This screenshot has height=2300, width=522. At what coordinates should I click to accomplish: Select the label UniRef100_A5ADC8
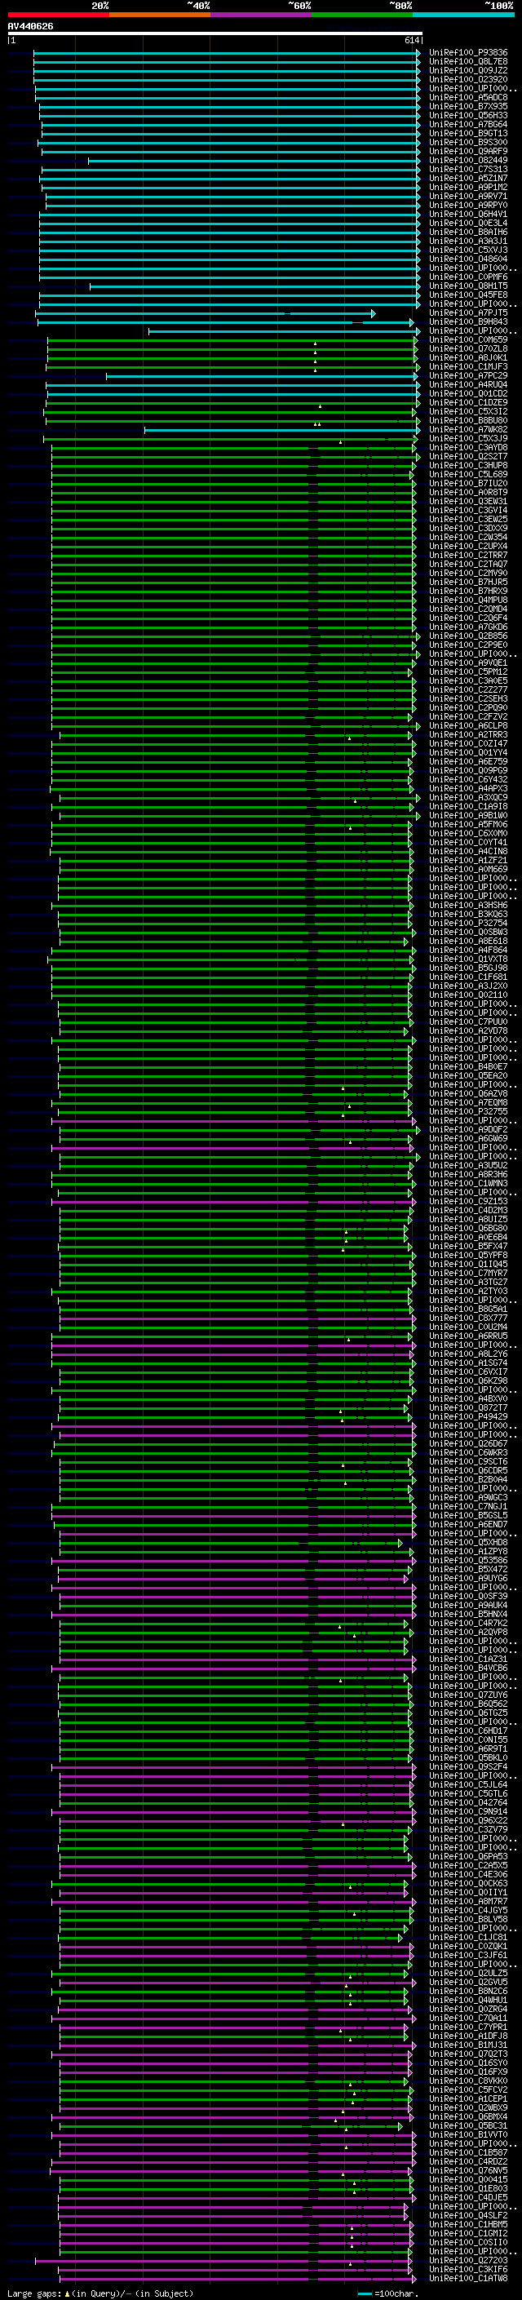(468, 97)
